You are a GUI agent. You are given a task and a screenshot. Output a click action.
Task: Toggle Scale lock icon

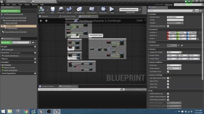pos(198,39)
